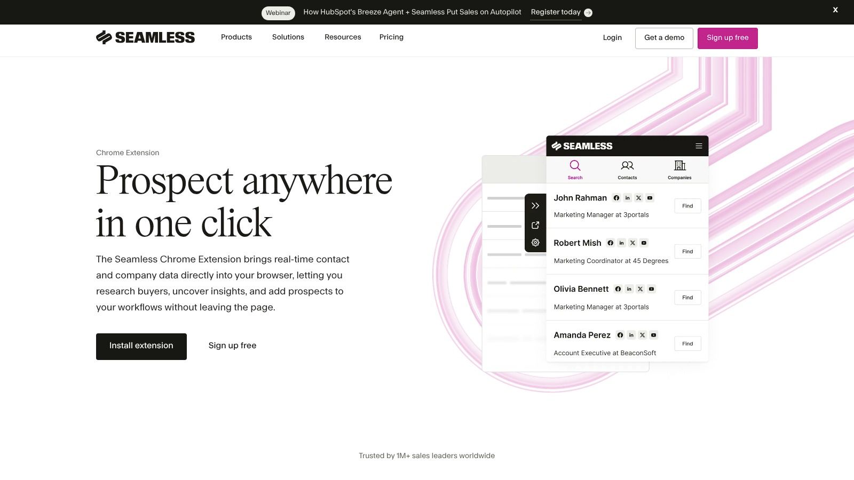Click Robert Mish's YouTube icon
The width and height of the screenshot is (854, 480).
tap(644, 243)
